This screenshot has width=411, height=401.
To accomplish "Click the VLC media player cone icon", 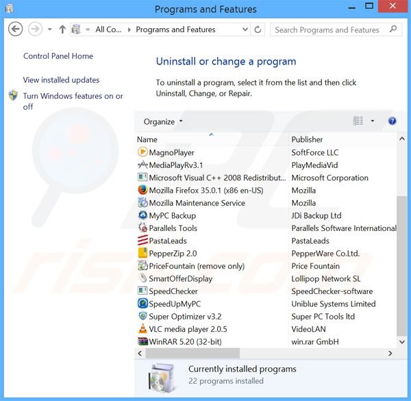I will click(x=142, y=328).
